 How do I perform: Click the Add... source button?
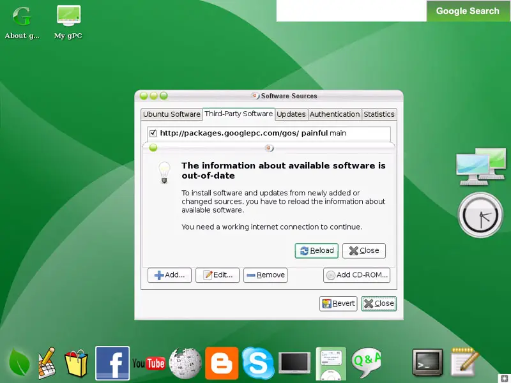[x=169, y=275]
